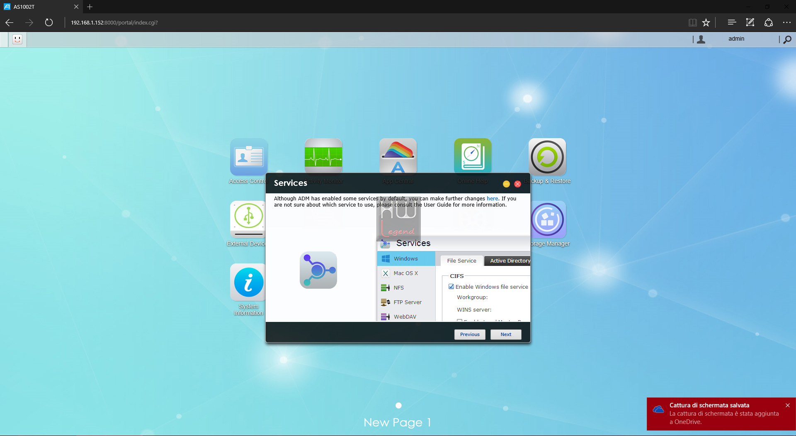Open the System Information icon

coord(248,282)
